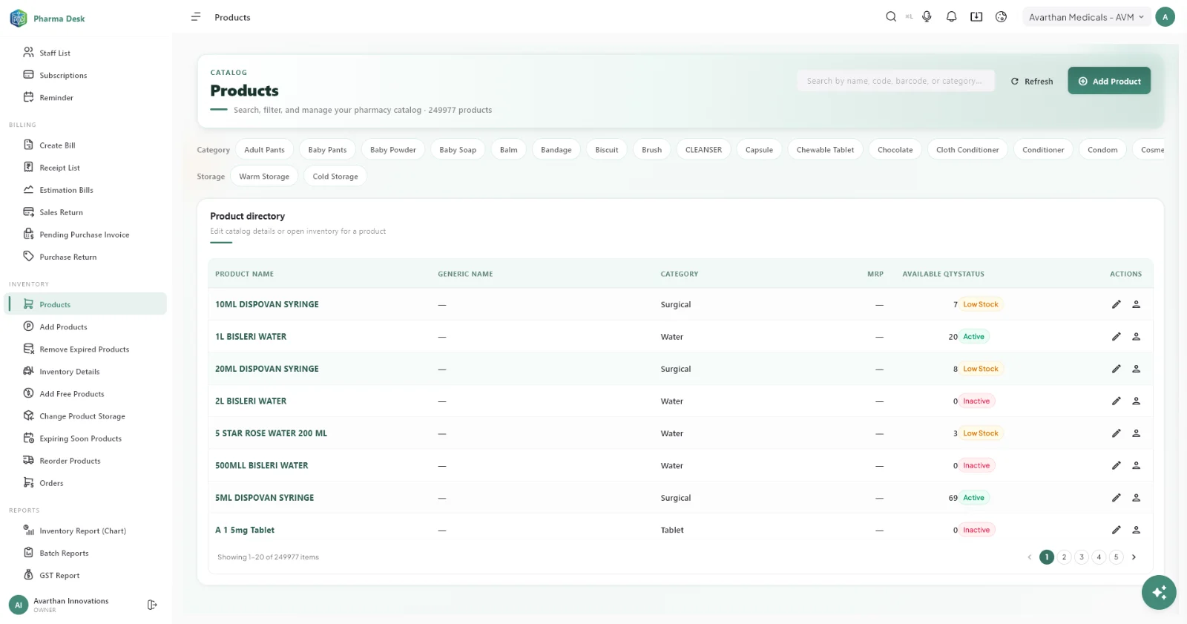The height and width of the screenshot is (624, 1187).
Task: Edit 2L BISLERI WATER with pencil icon
Action: (x=1116, y=401)
